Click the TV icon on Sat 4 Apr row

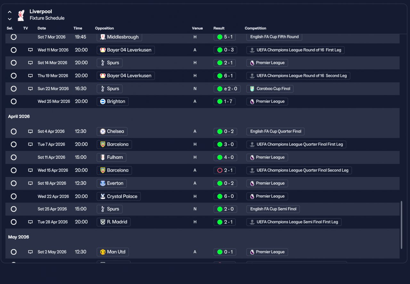30,131
